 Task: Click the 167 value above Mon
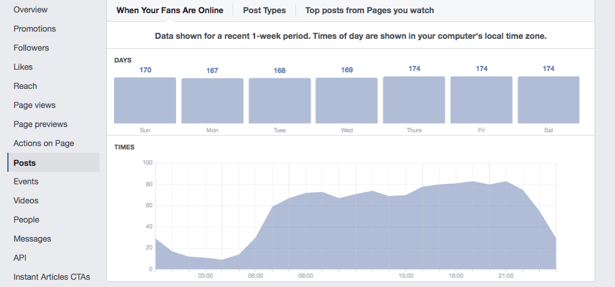(x=212, y=70)
